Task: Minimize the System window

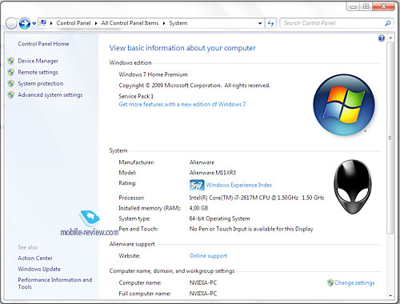Action: pos(354,6)
